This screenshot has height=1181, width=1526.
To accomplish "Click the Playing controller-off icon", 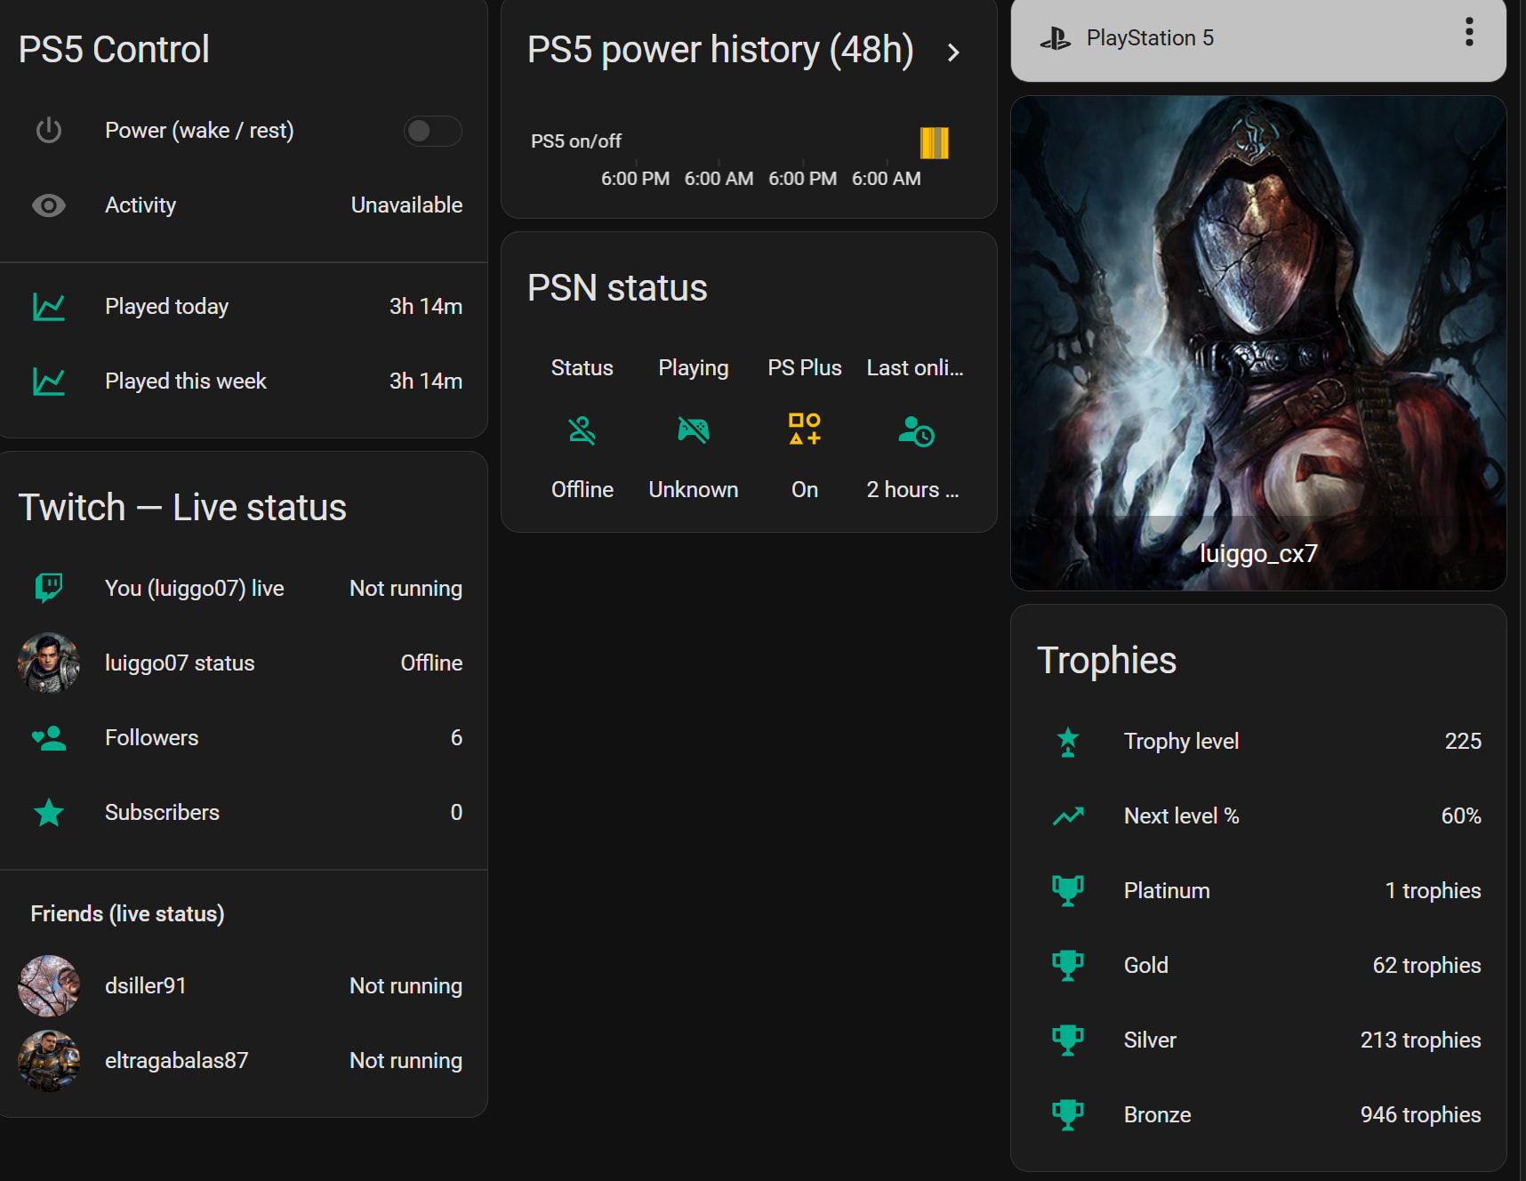I will click(x=694, y=430).
